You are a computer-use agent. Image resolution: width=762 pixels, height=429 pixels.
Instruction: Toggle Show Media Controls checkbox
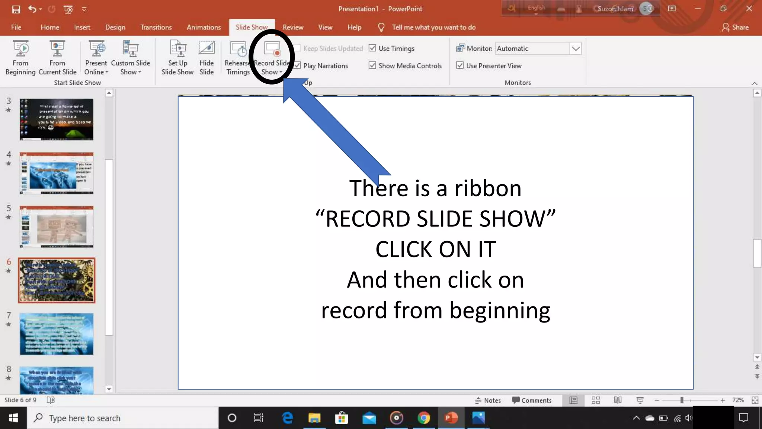coord(372,66)
